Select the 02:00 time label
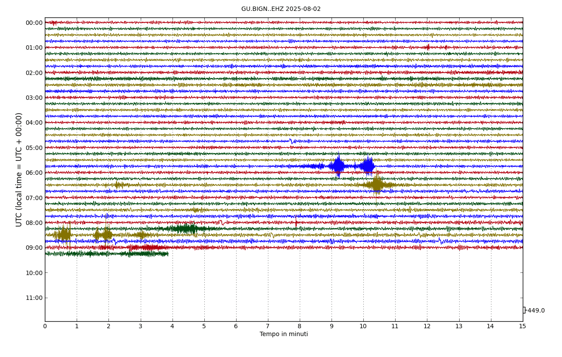Viewport: 562px width, 357px height. point(34,73)
